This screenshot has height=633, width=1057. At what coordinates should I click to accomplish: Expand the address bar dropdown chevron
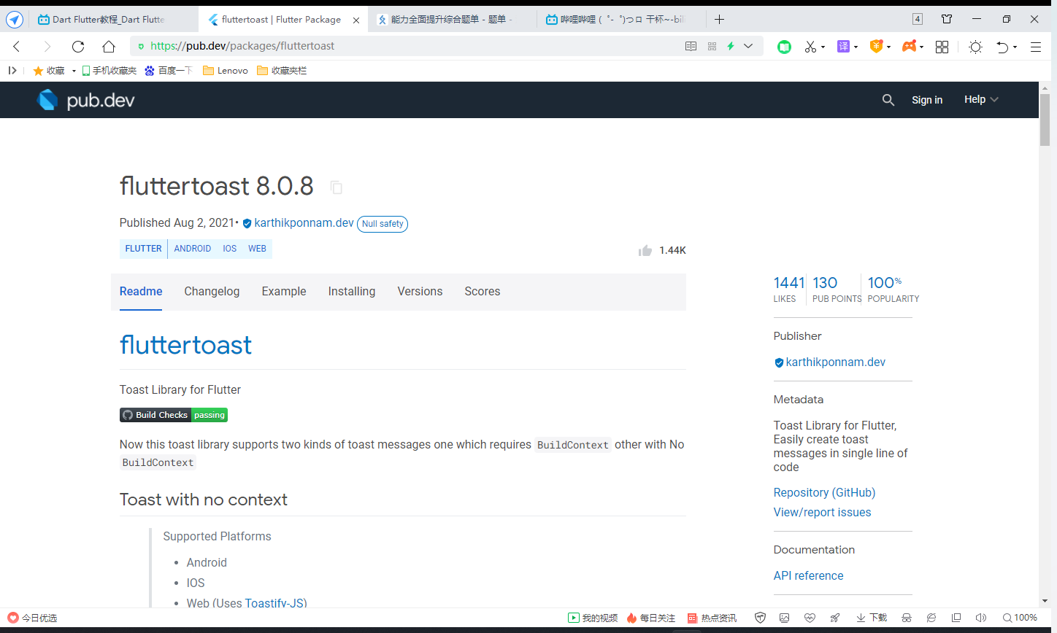(748, 46)
